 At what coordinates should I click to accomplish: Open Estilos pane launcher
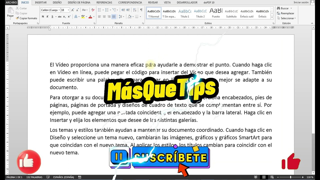(x=273, y=23)
